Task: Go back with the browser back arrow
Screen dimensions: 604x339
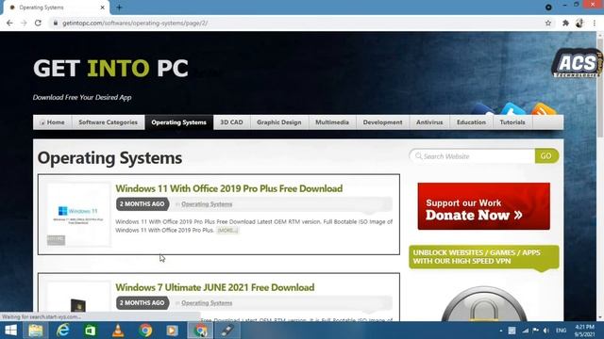Action: [x=9, y=23]
